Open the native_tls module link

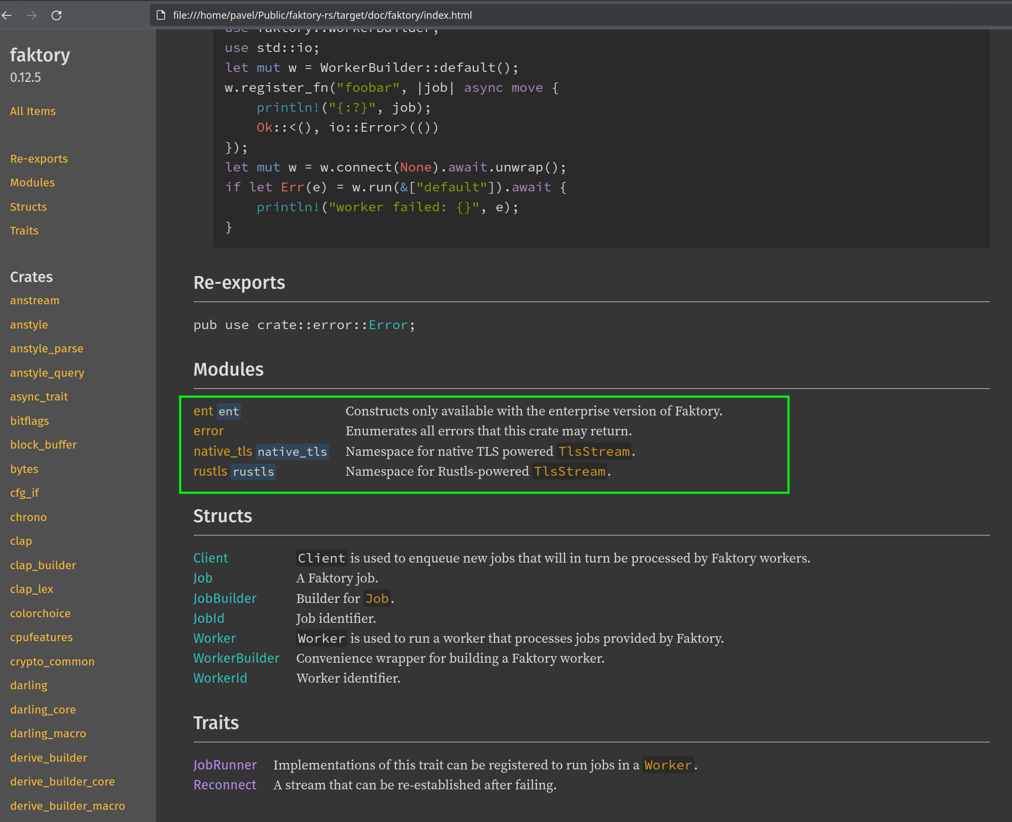coord(222,451)
